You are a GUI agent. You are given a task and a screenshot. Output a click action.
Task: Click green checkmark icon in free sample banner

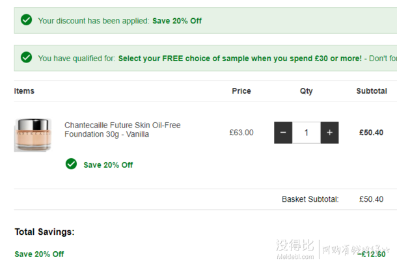pyautogui.click(x=26, y=57)
